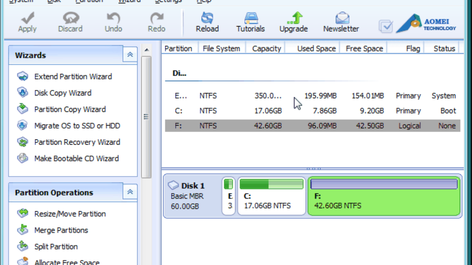472x265 pixels.
Task: Click the 195.99MB used space cell
Action: click(320, 96)
